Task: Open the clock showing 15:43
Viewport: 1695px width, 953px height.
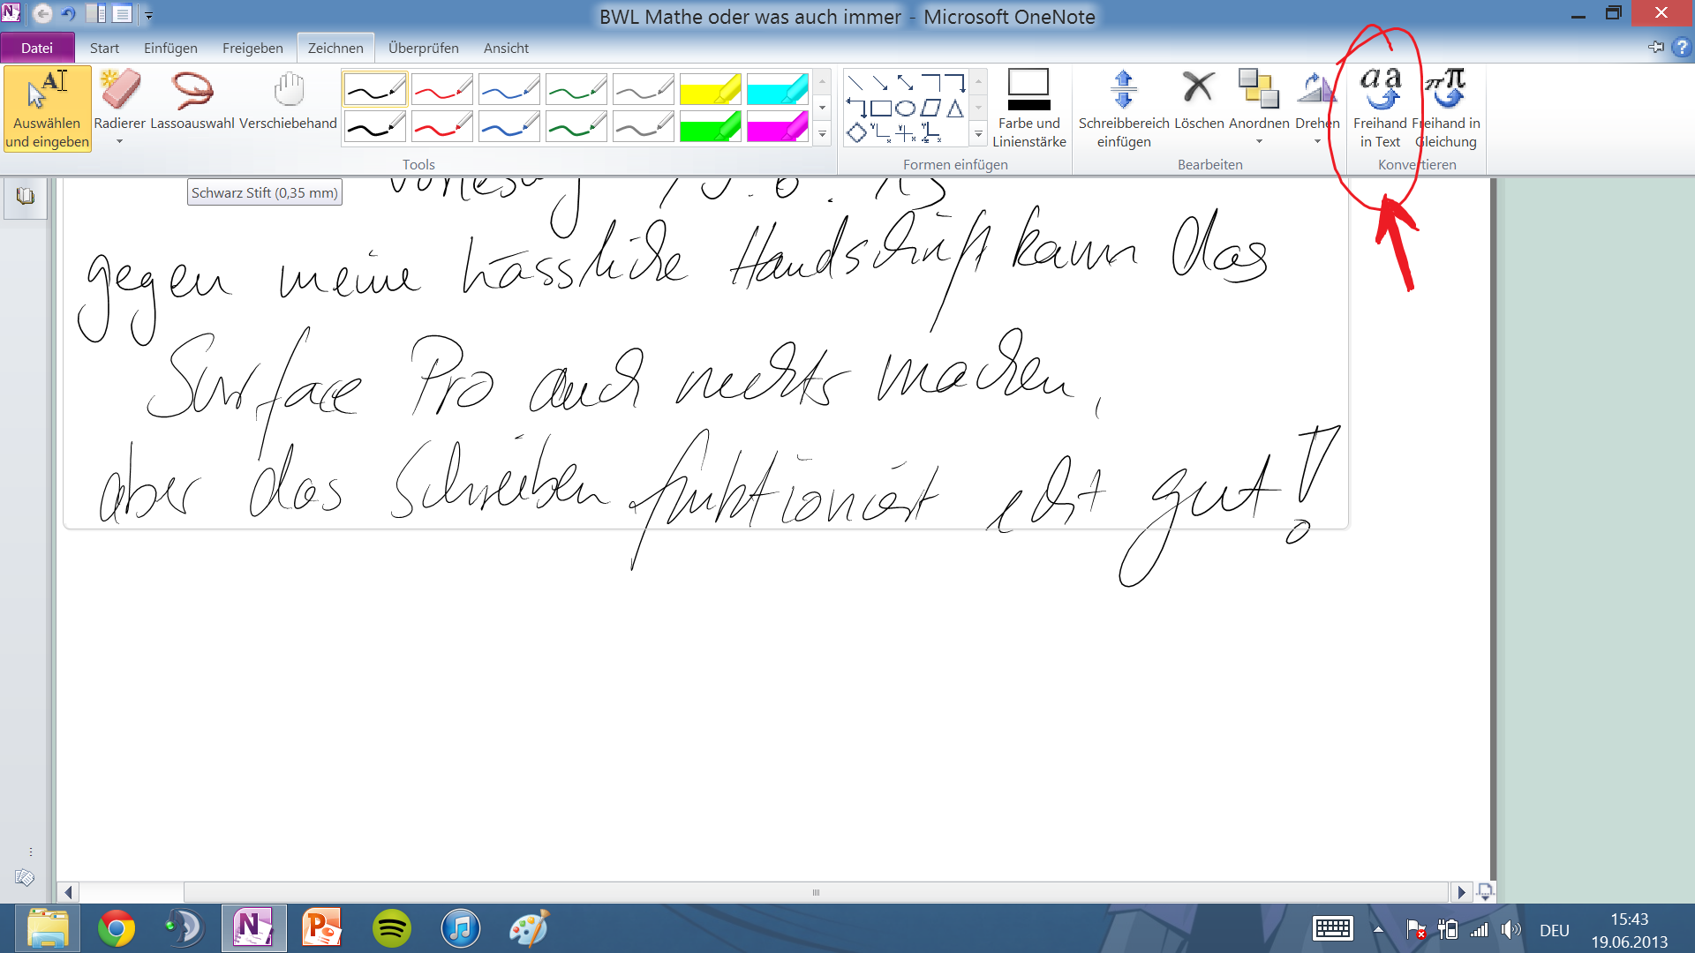Action: tap(1630, 930)
